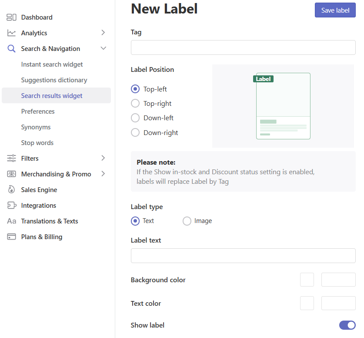Collapse the Search & Navigation section

(x=104, y=48)
